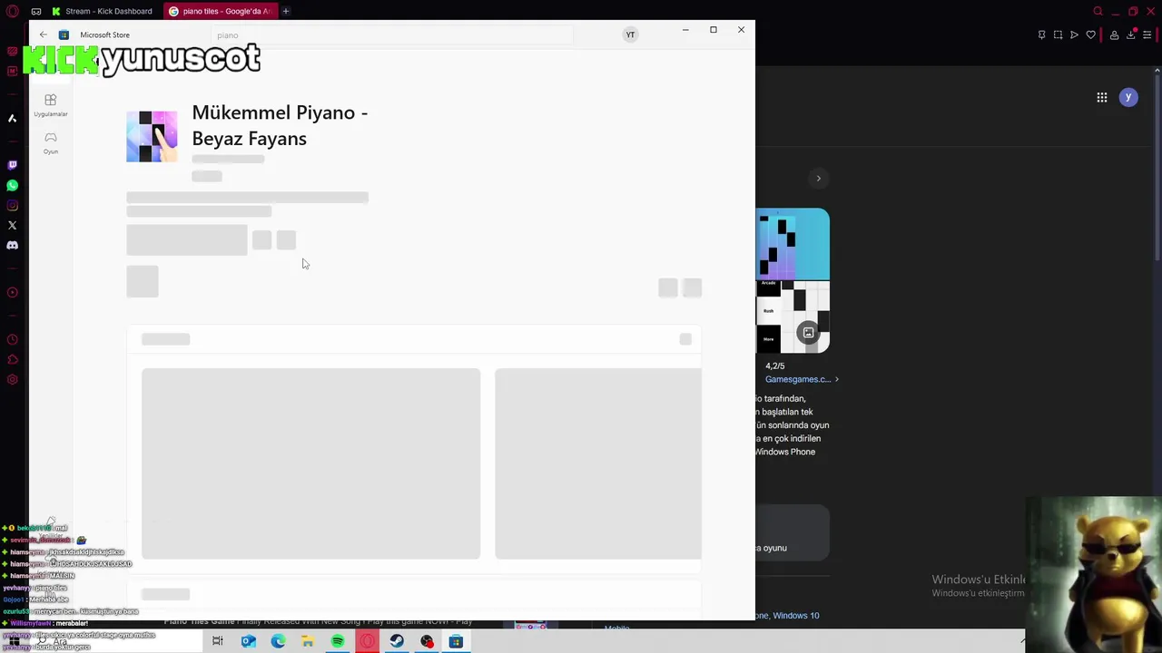This screenshot has height=653, width=1162.
Task: Open Instagram in Opera sidebar
Action: (12, 205)
